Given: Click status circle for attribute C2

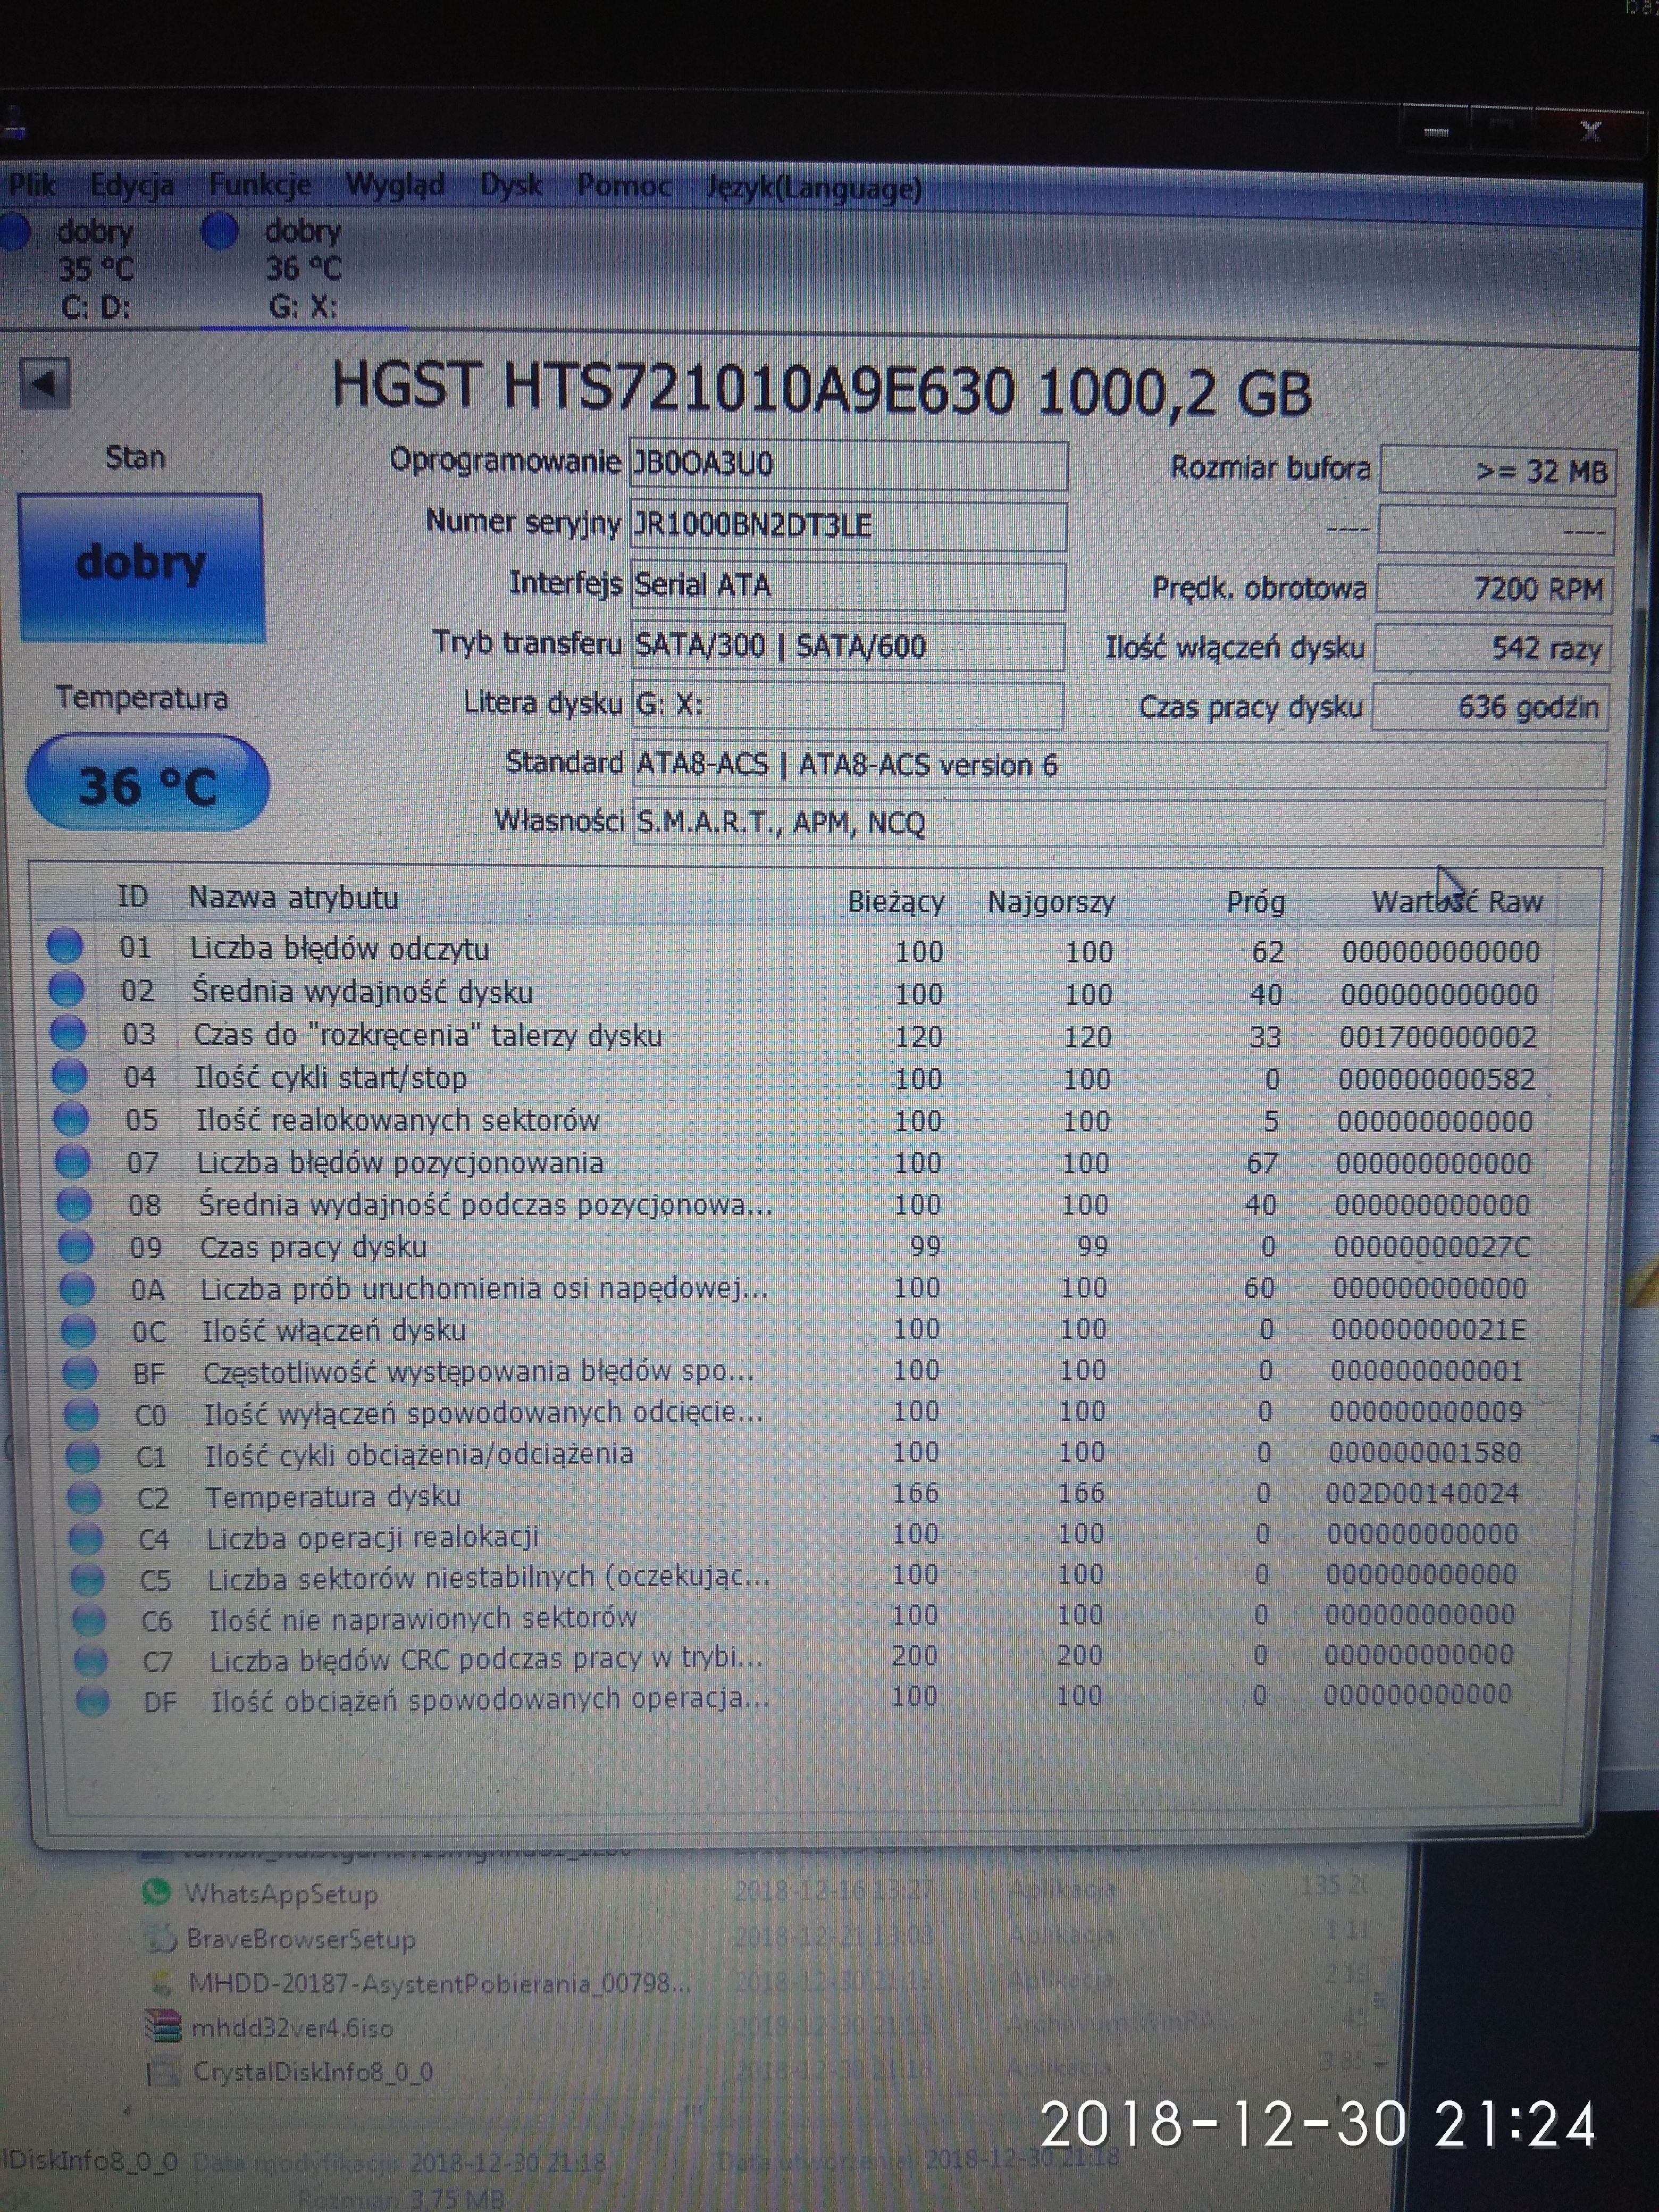Looking at the screenshot, I should (x=85, y=1497).
